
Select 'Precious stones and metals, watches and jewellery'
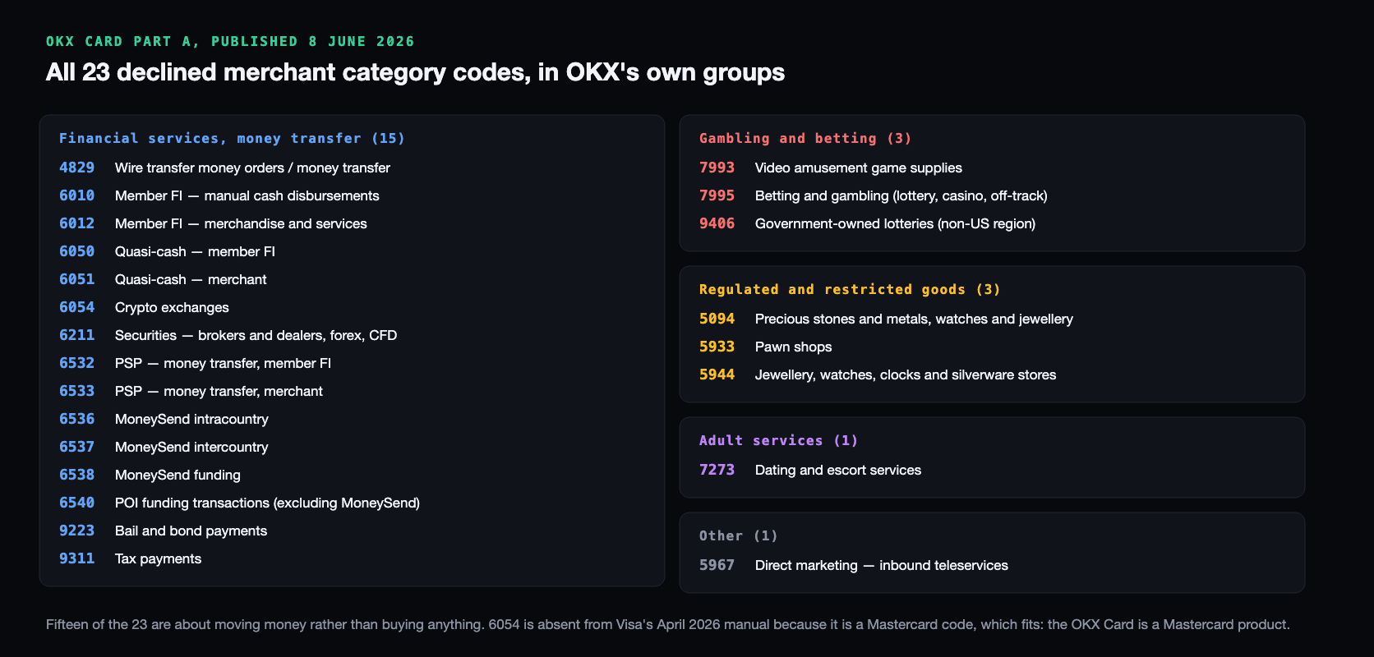(914, 319)
